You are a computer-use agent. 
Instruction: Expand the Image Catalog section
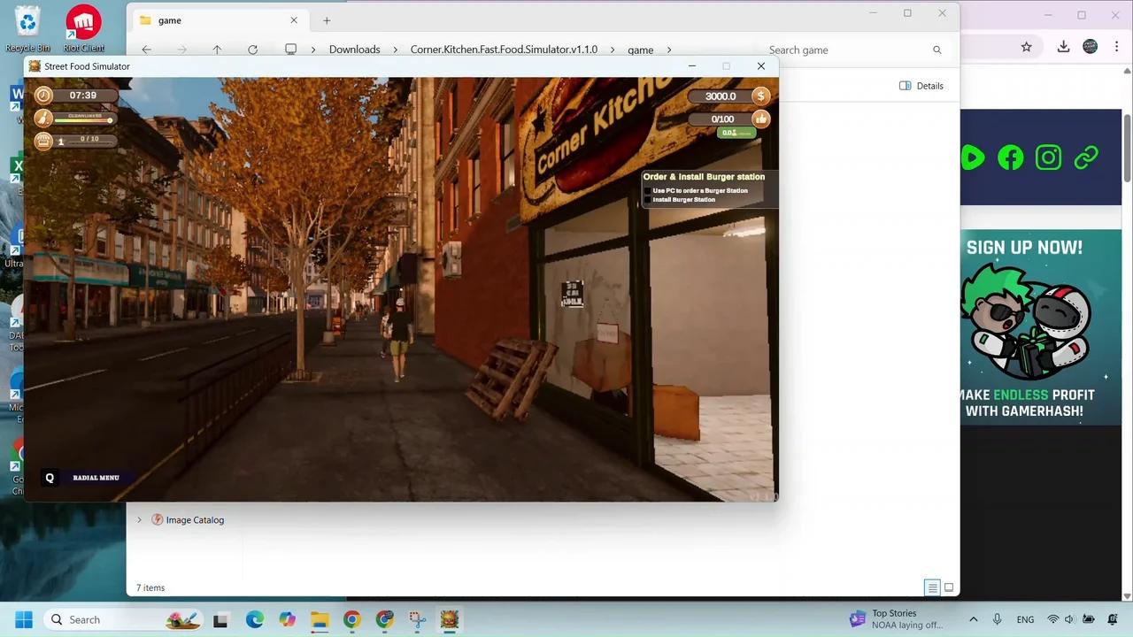coord(139,519)
